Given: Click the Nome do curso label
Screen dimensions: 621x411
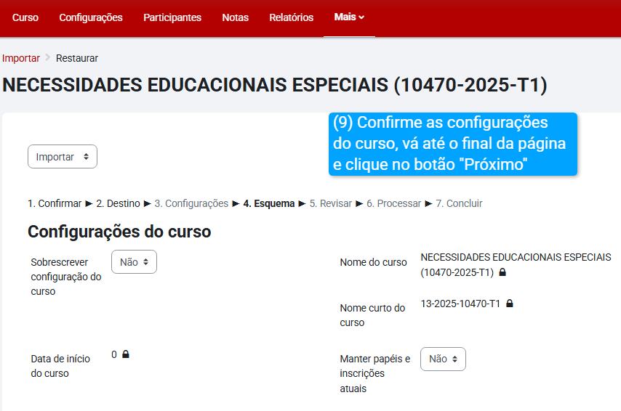Looking at the screenshot, I should point(374,262).
